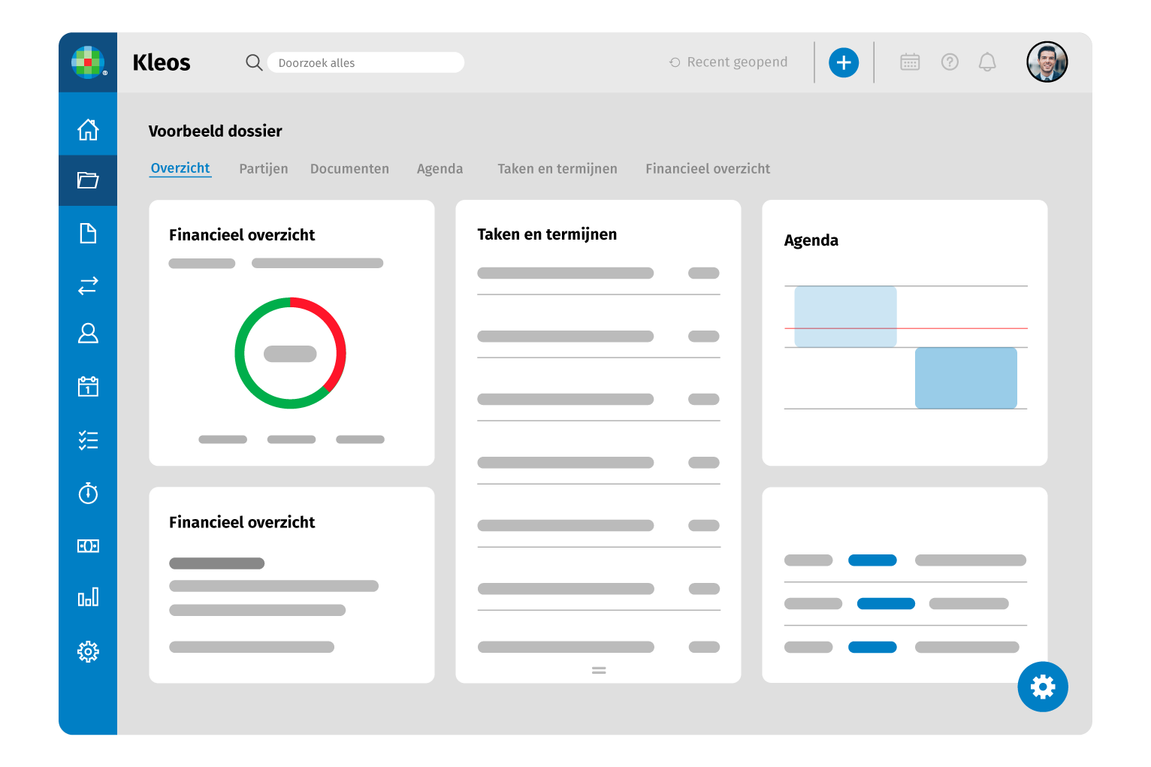Open the bar chart reports icon
This screenshot has height=767, width=1151.
[88, 597]
